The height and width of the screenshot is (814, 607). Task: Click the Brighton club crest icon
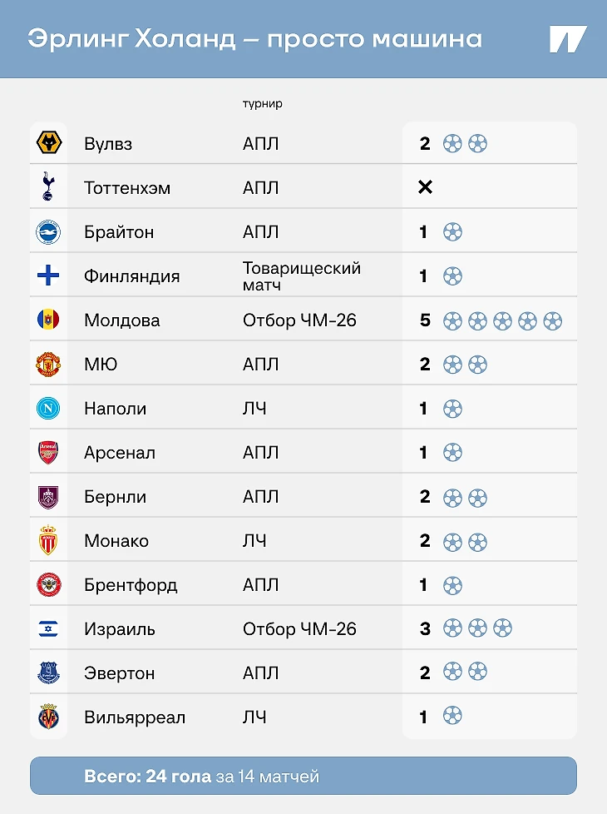[48, 231]
